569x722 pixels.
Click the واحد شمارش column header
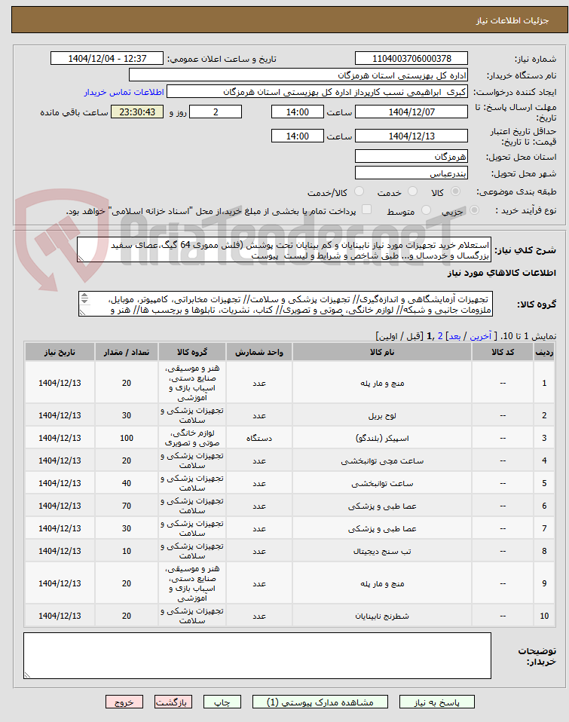coord(259,352)
